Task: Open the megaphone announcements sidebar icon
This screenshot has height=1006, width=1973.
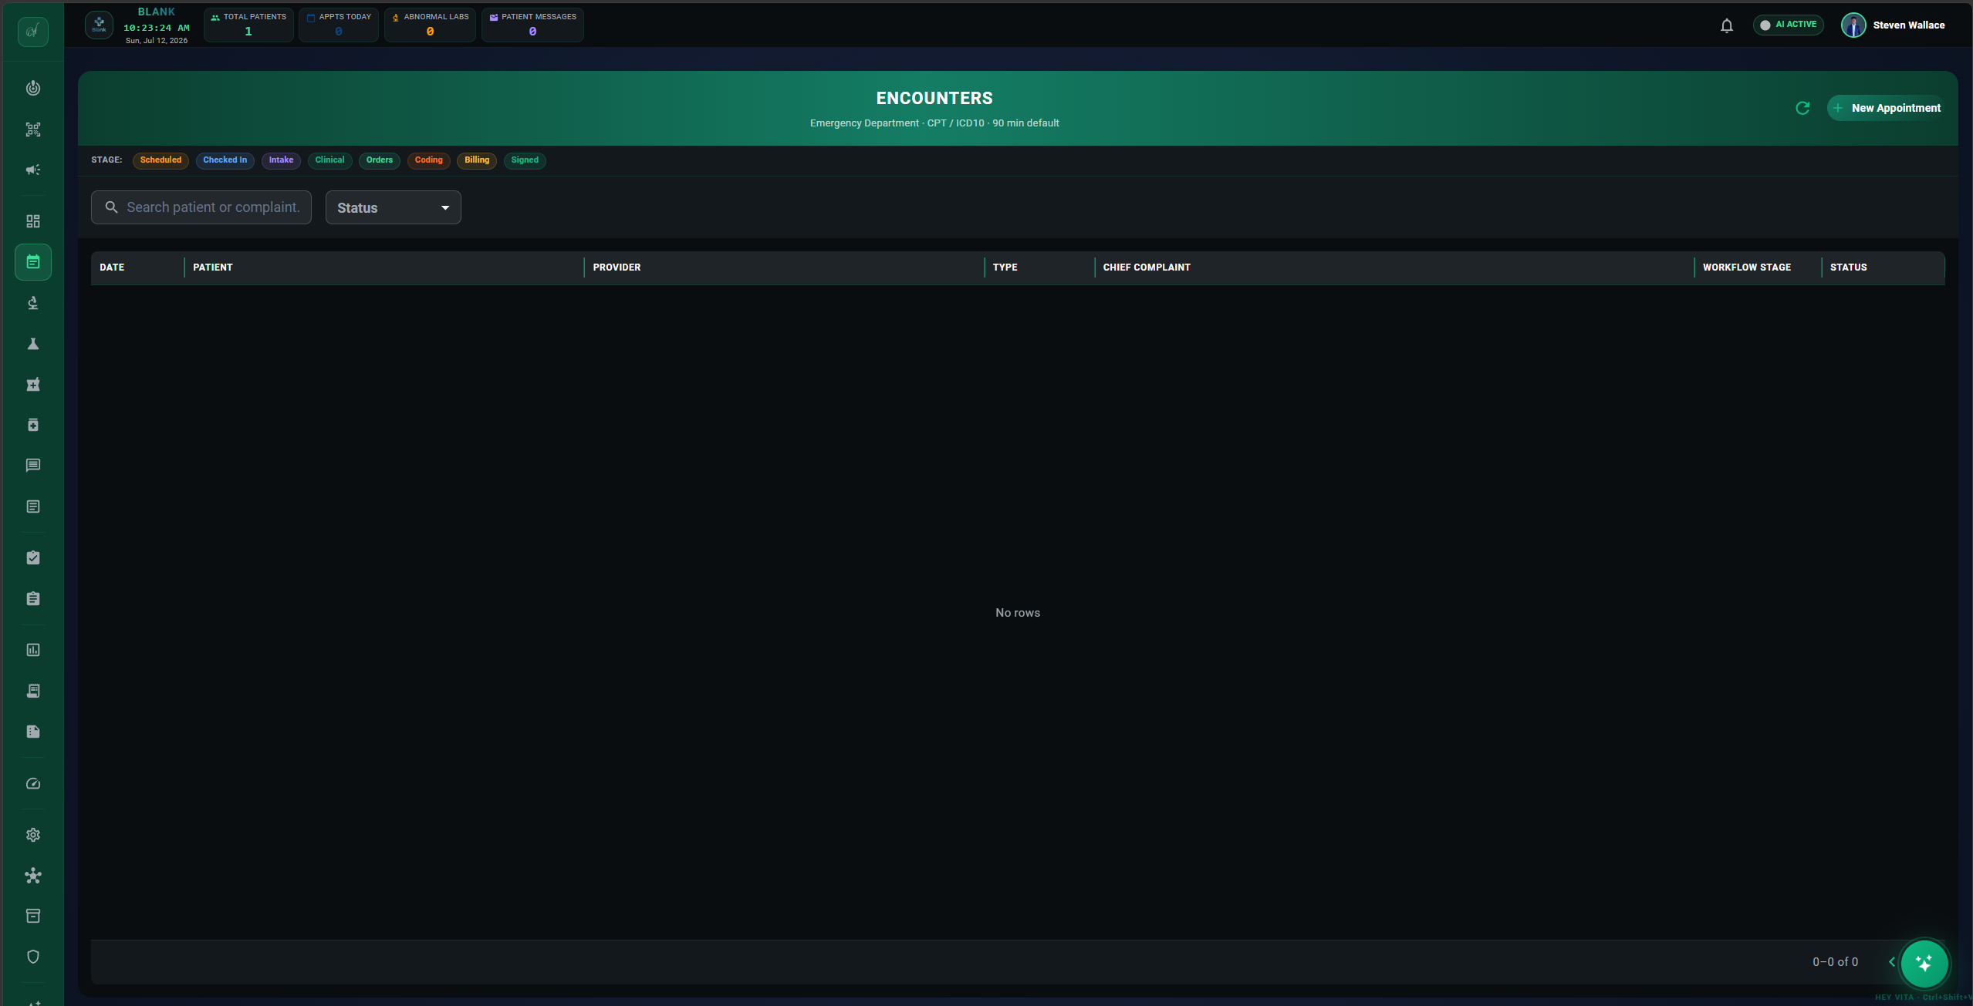Action: click(x=32, y=170)
